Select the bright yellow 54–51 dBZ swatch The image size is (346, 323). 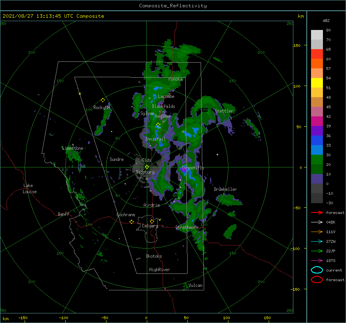pos(317,83)
